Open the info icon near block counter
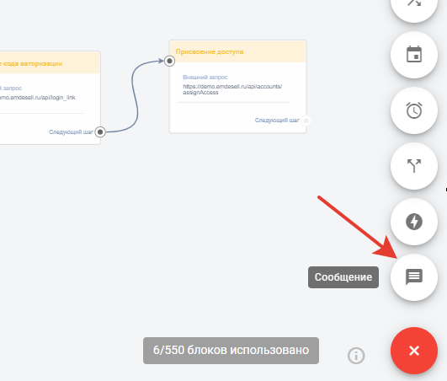Screen dimensions: 447x381 pyautogui.click(x=356, y=356)
